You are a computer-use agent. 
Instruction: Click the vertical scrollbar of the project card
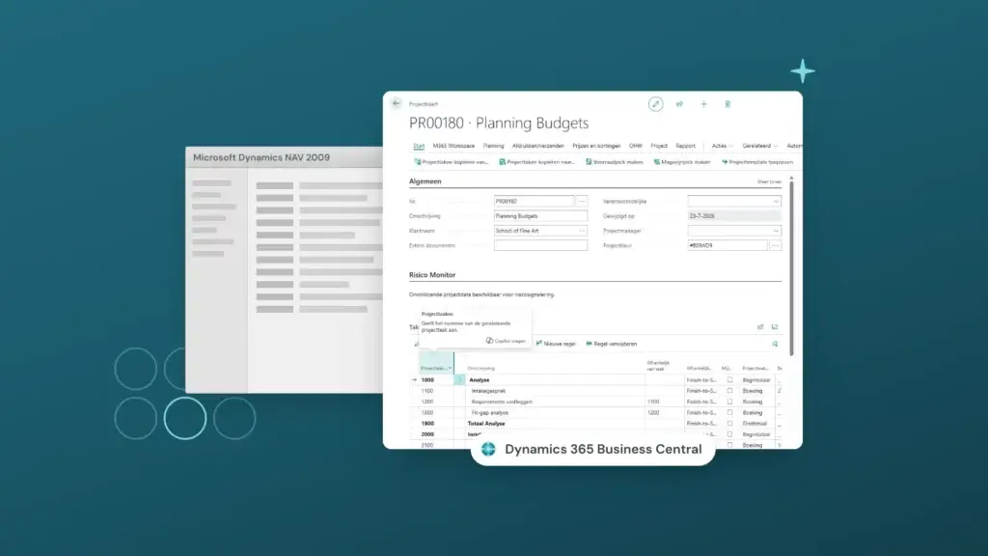tap(791, 267)
